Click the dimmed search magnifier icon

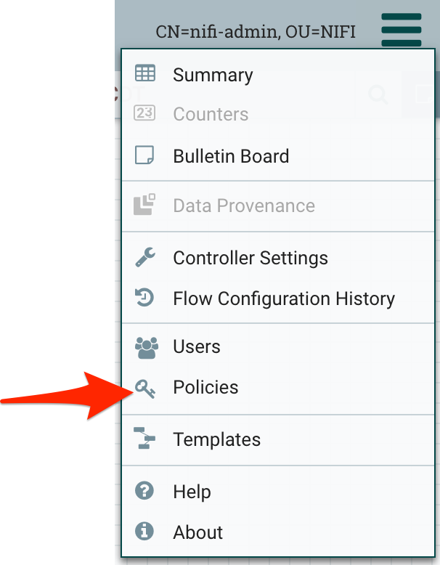click(378, 94)
